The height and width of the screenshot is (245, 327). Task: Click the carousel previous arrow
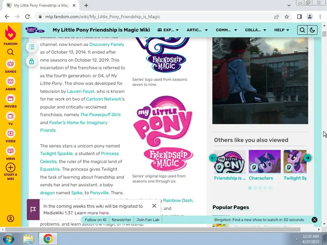[x=213, y=158]
